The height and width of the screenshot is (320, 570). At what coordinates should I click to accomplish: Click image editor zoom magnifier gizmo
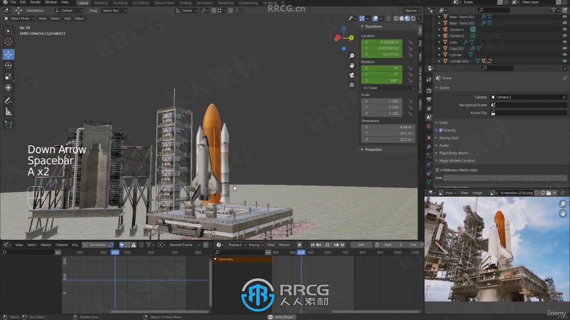pos(563,204)
